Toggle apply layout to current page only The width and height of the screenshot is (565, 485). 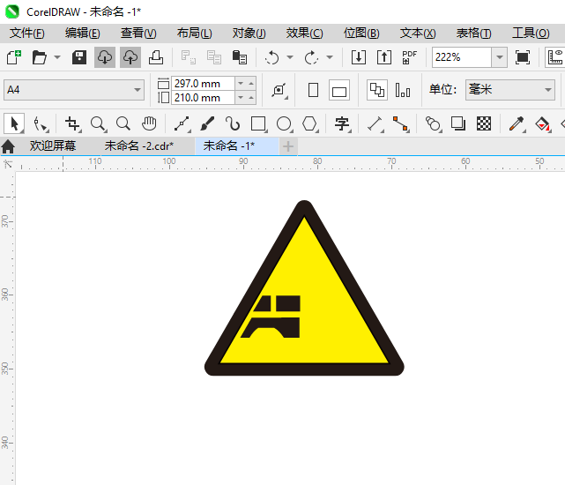point(403,90)
